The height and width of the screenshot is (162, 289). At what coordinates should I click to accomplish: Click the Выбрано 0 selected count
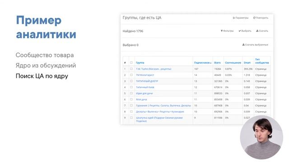(x=131, y=45)
